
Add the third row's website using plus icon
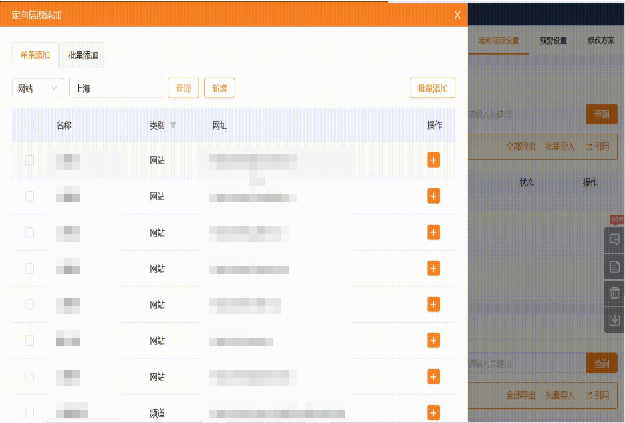(x=433, y=232)
